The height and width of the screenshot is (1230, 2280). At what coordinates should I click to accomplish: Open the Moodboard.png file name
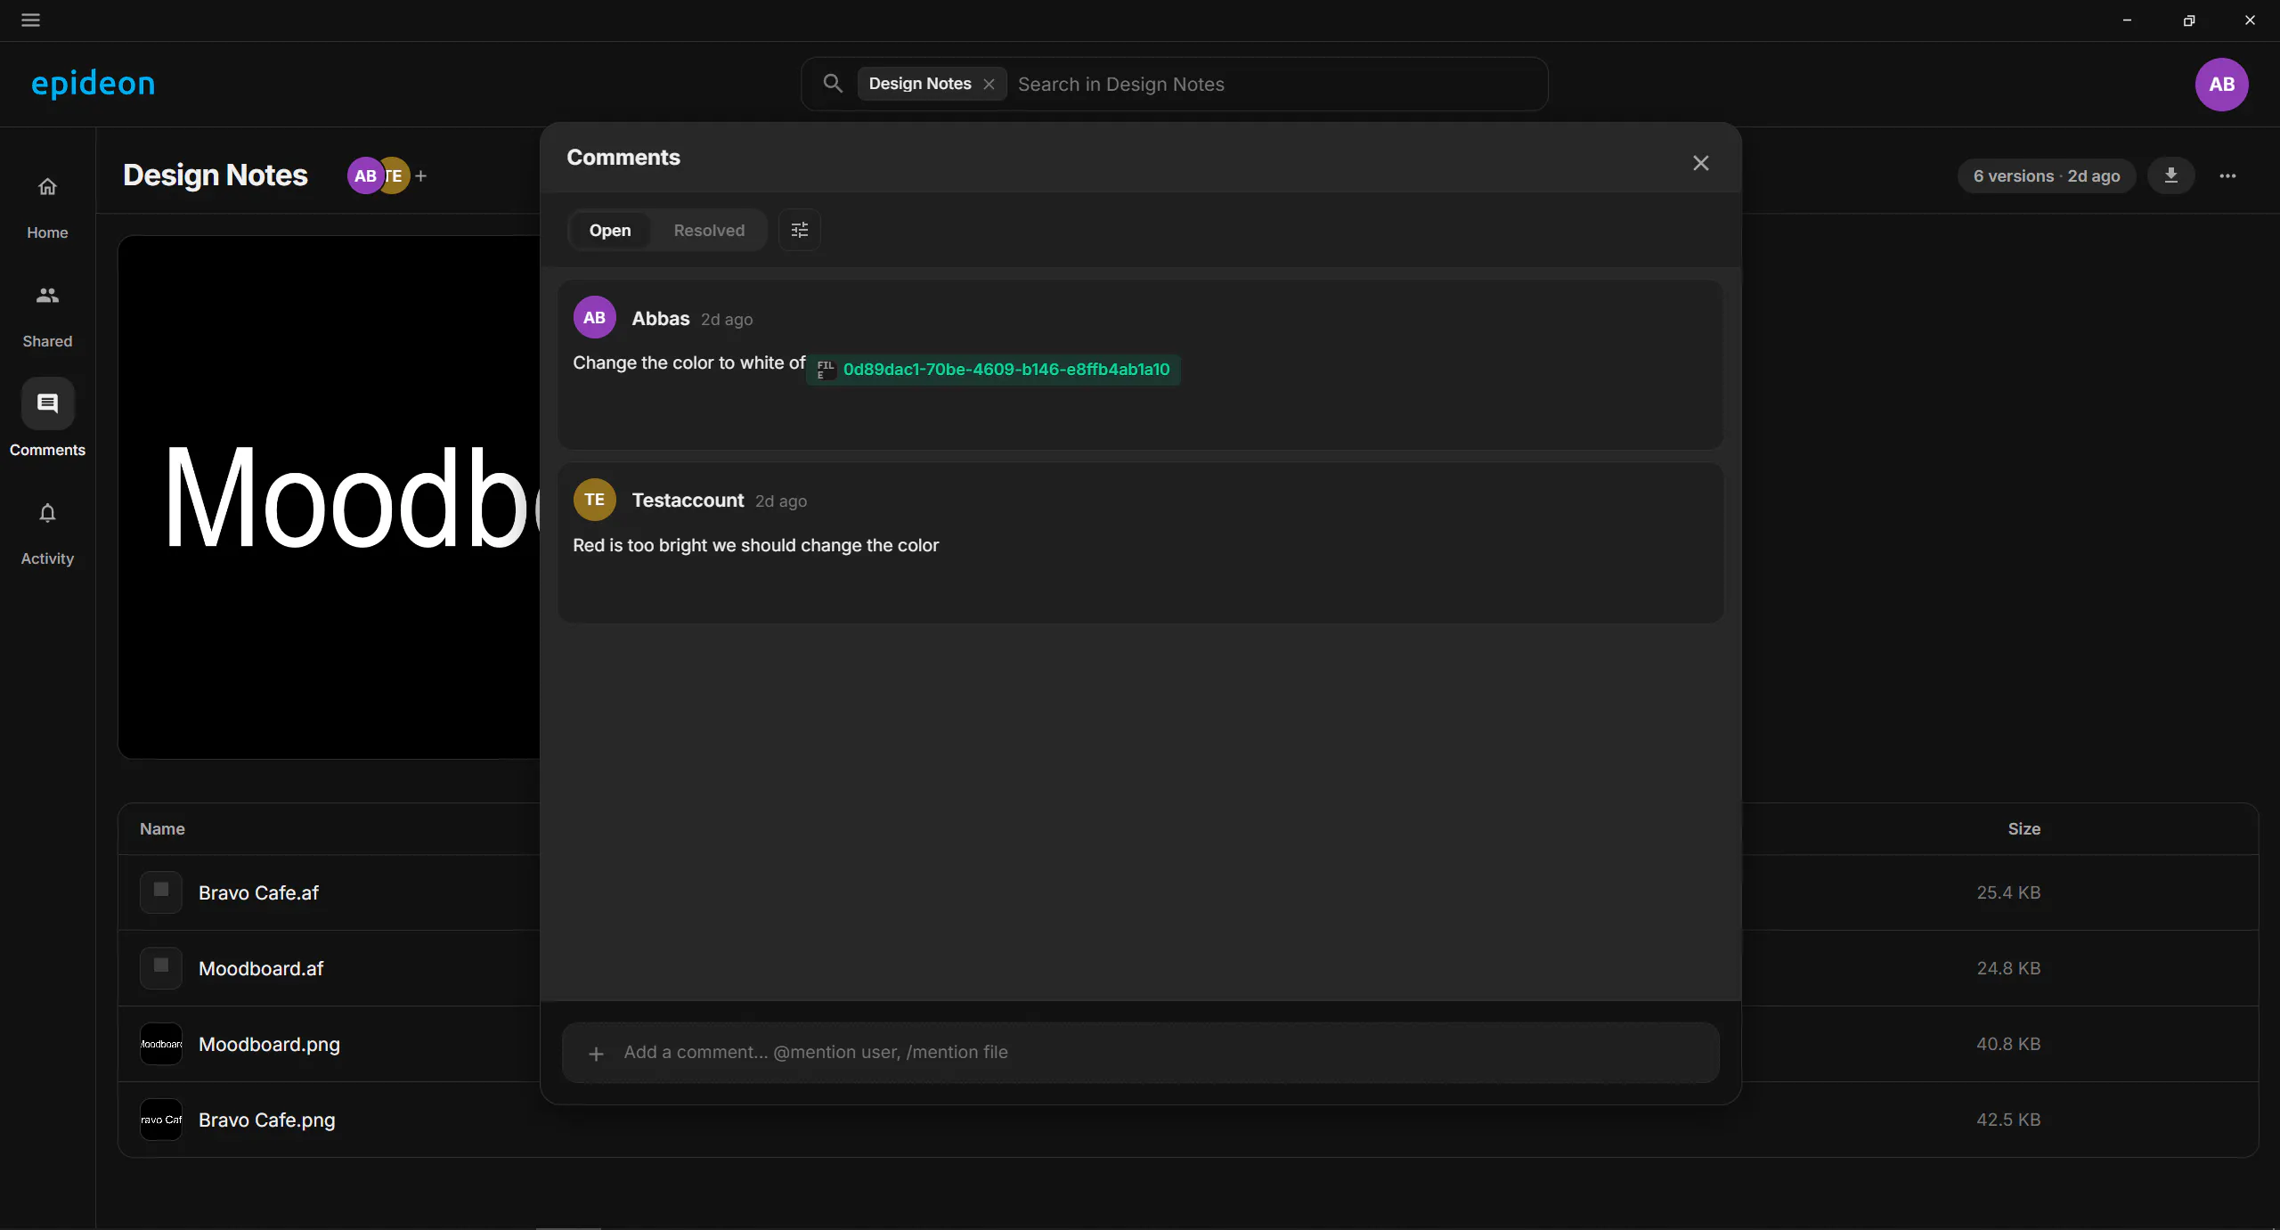coord(269,1044)
